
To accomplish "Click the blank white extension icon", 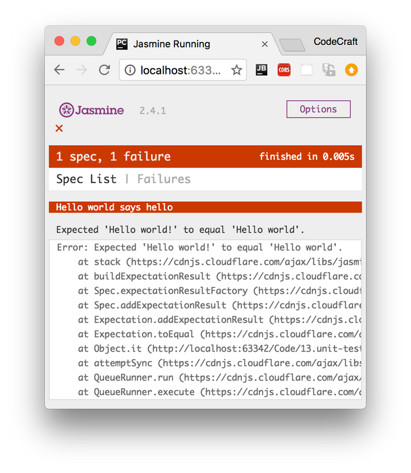I will (306, 70).
